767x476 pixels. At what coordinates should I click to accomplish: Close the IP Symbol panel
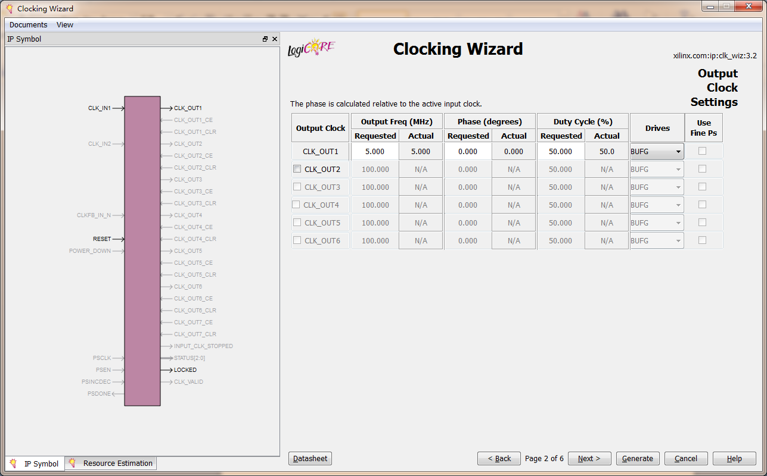[x=275, y=39]
